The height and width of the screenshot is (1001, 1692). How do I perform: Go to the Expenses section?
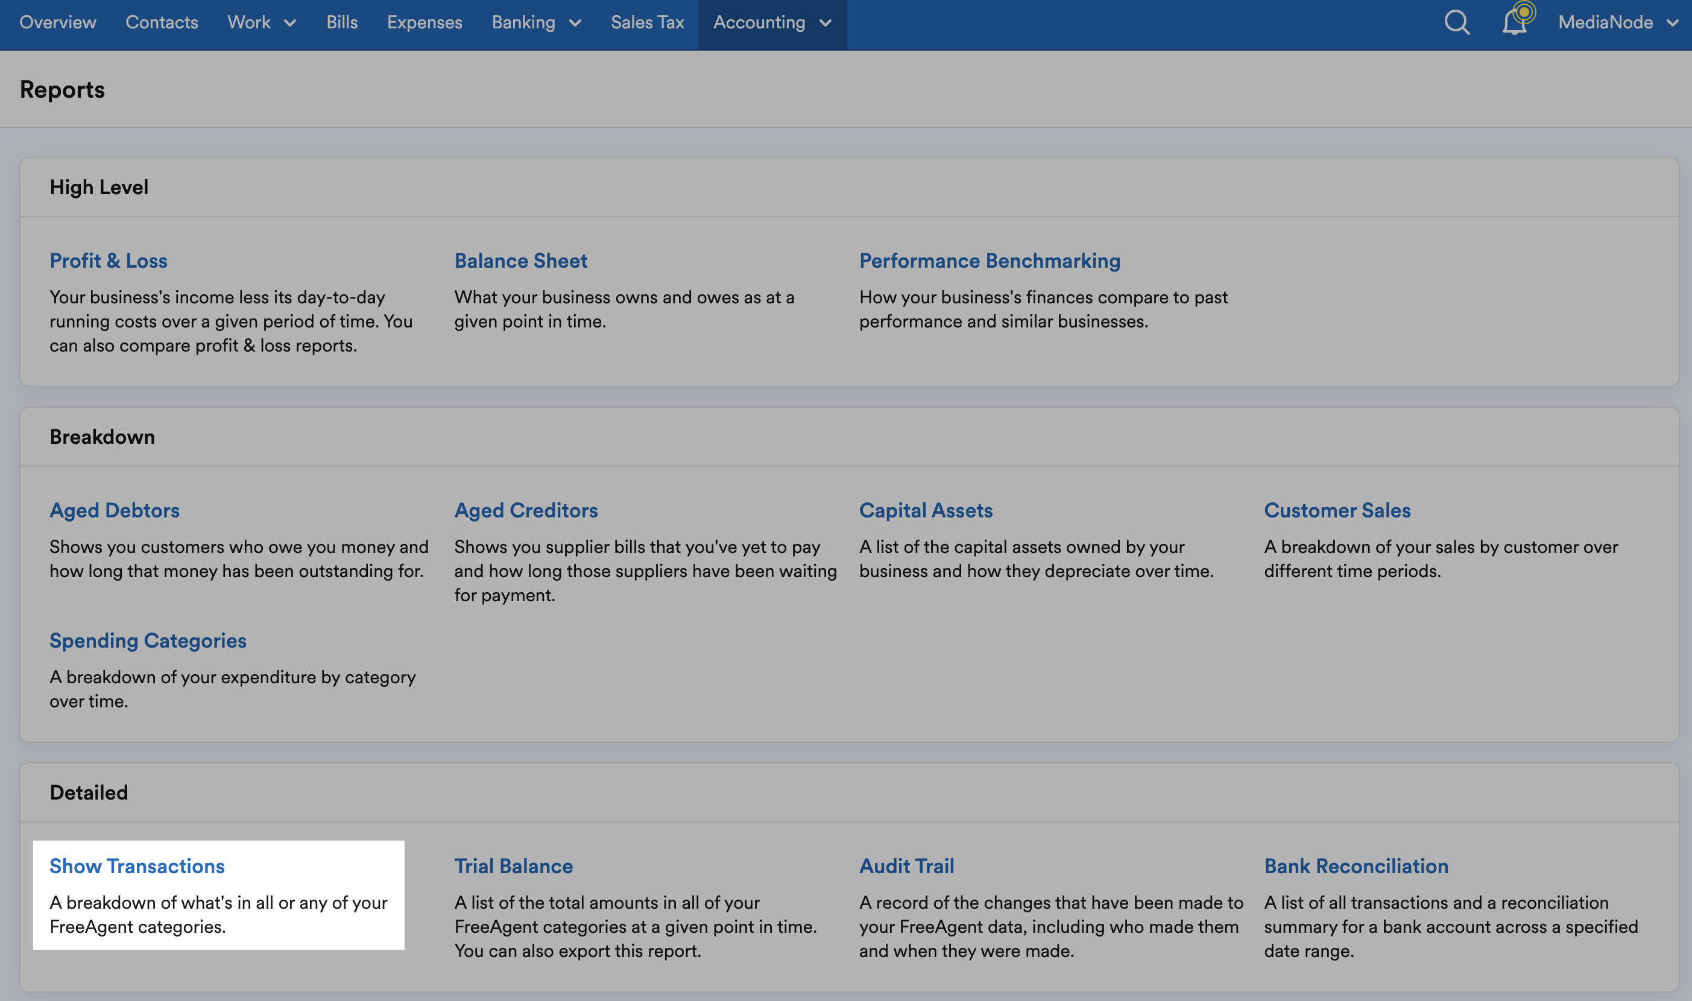(x=424, y=22)
